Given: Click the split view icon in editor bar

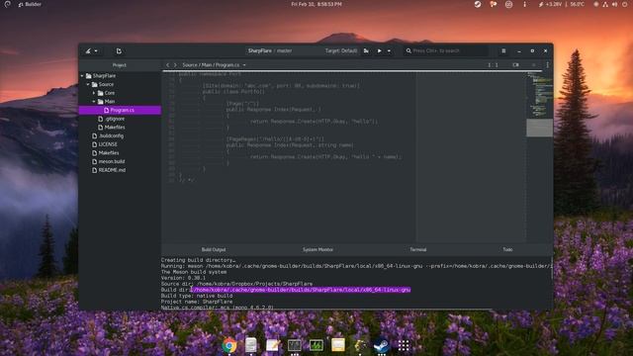Looking at the screenshot, I should click(515, 65).
